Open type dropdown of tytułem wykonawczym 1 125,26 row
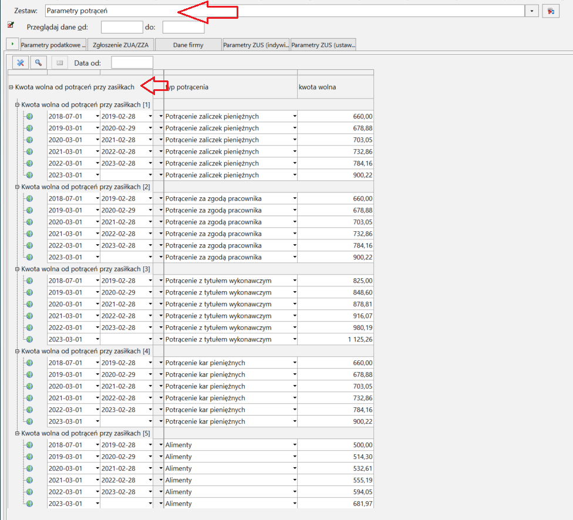Image resolution: width=573 pixels, height=520 pixels. (295, 339)
